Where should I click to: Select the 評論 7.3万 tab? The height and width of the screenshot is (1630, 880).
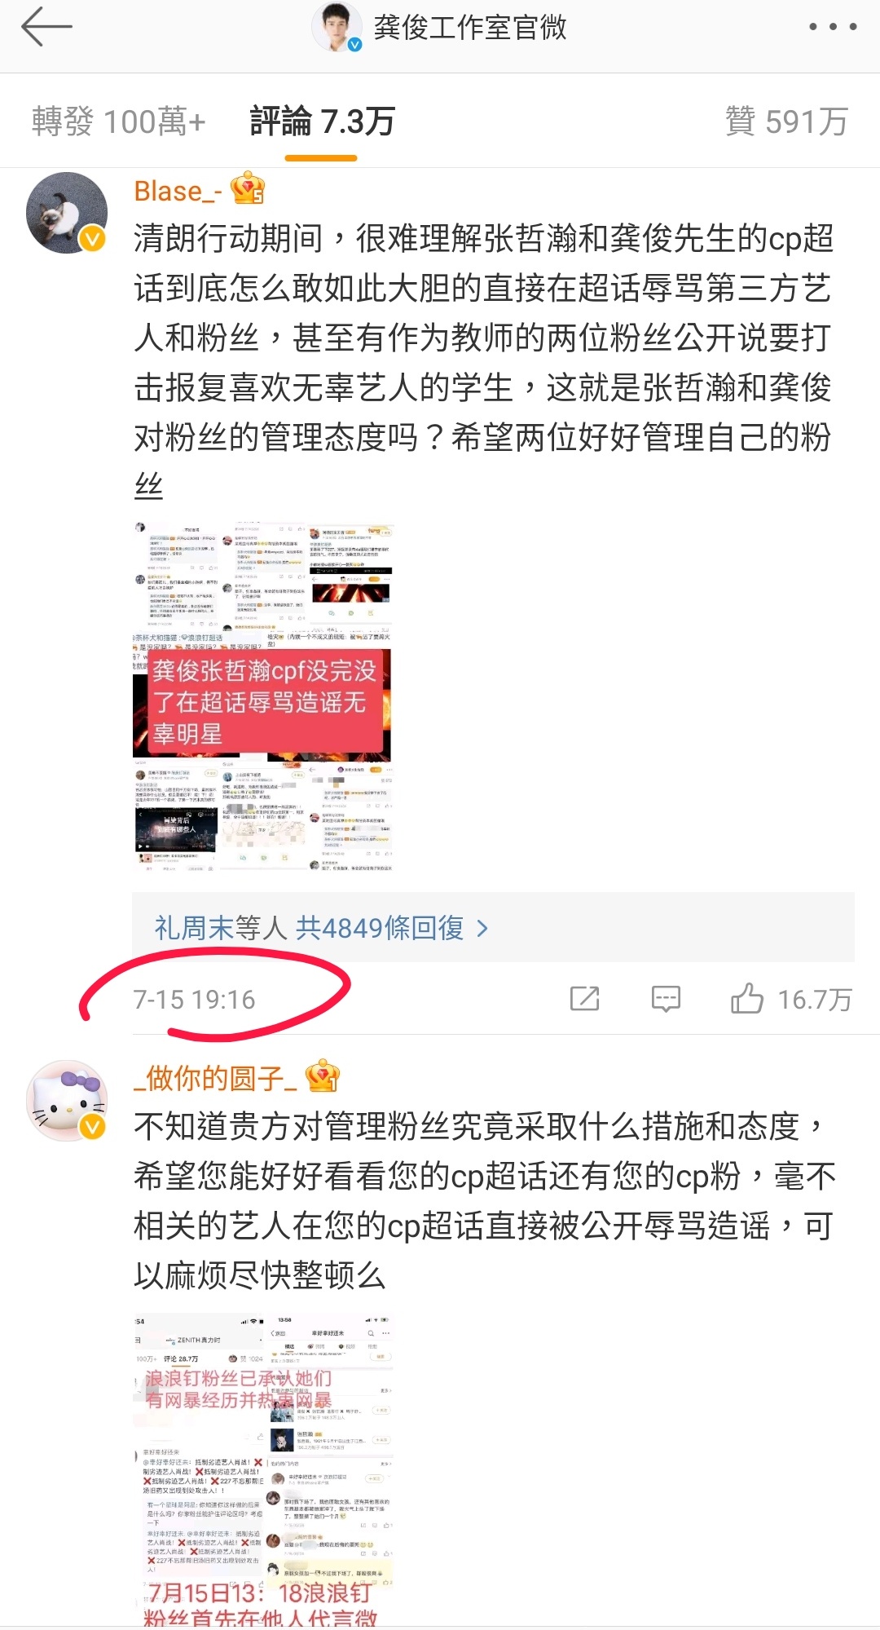tap(323, 121)
